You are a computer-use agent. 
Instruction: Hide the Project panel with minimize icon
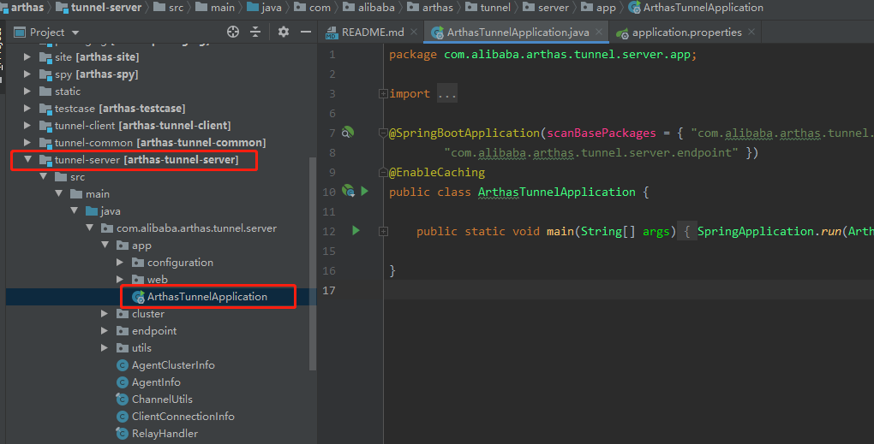(x=305, y=32)
